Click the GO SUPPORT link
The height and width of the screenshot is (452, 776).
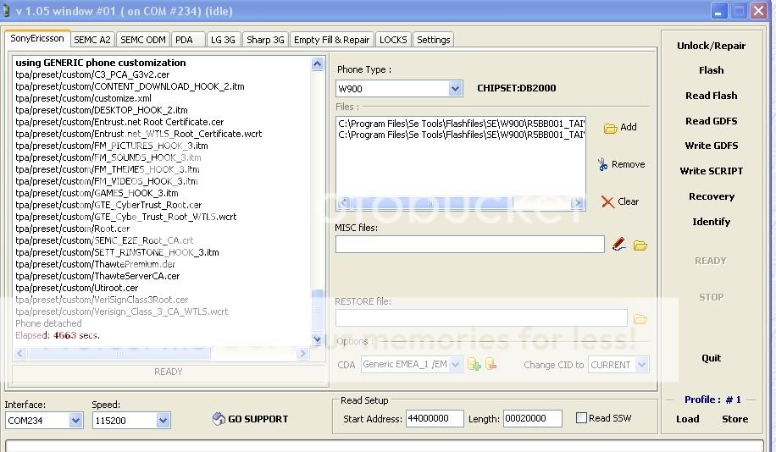tap(258, 419)
